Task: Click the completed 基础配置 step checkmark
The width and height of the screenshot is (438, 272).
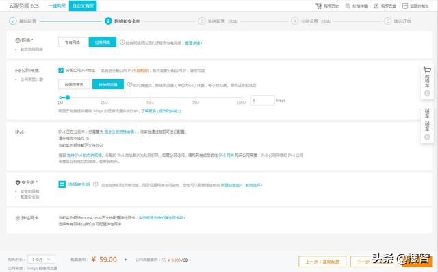Action: pos(13,21)
